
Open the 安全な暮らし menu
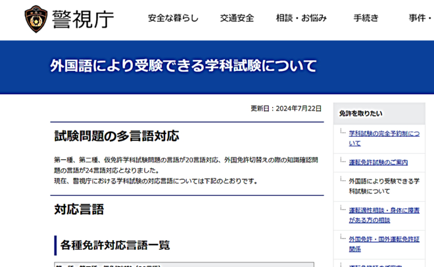[173, 18]
